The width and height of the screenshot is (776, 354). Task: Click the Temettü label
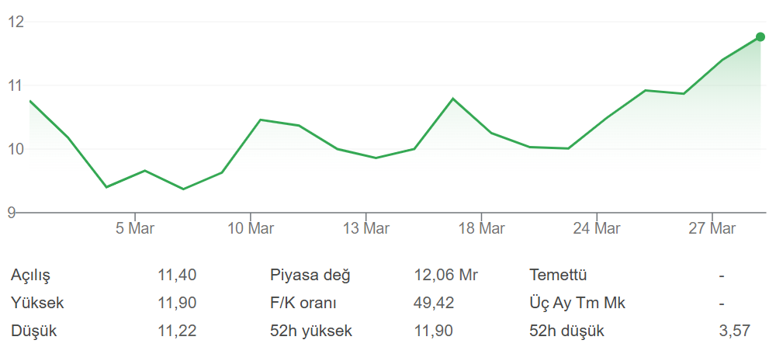coord(558,275)
